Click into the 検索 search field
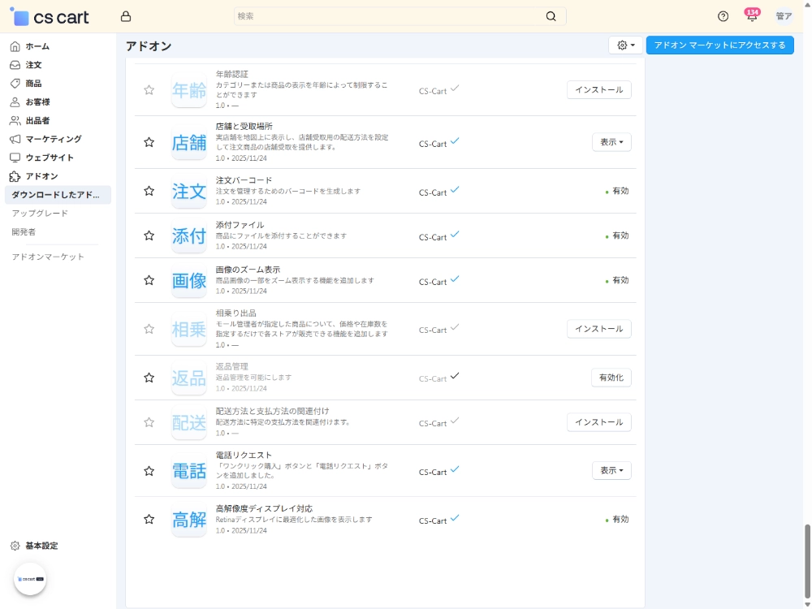Image resolution: width=812 pixels, height=609 pixels. click(390, 16)
